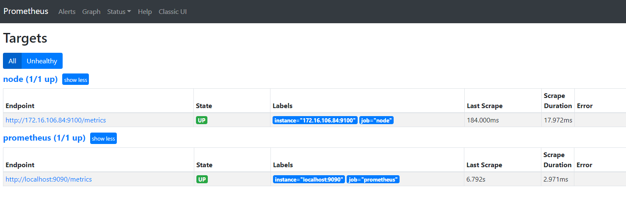
Task: Filter to Unhealthy targets
Action: [42, 61]
